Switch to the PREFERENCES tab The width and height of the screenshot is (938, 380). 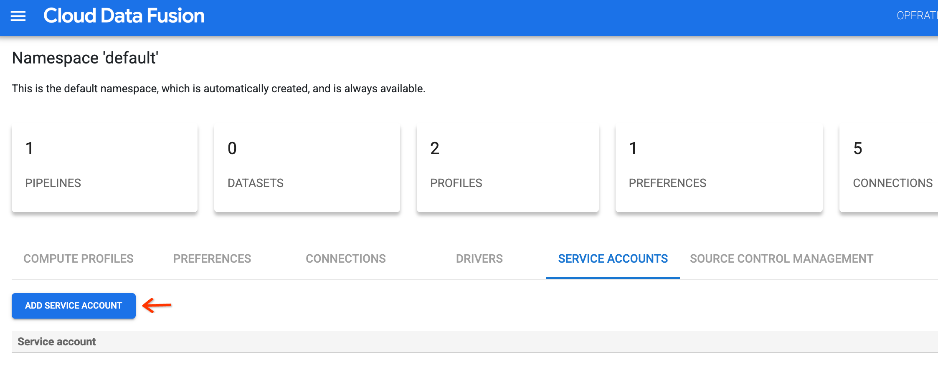pyautogui.click(x=212, y=258)
